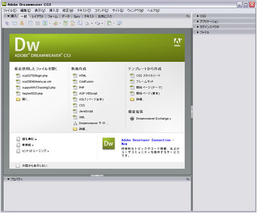The image size is (257, 213).
Task: Click the Tag Chooser icon
Action: [119, 23]
